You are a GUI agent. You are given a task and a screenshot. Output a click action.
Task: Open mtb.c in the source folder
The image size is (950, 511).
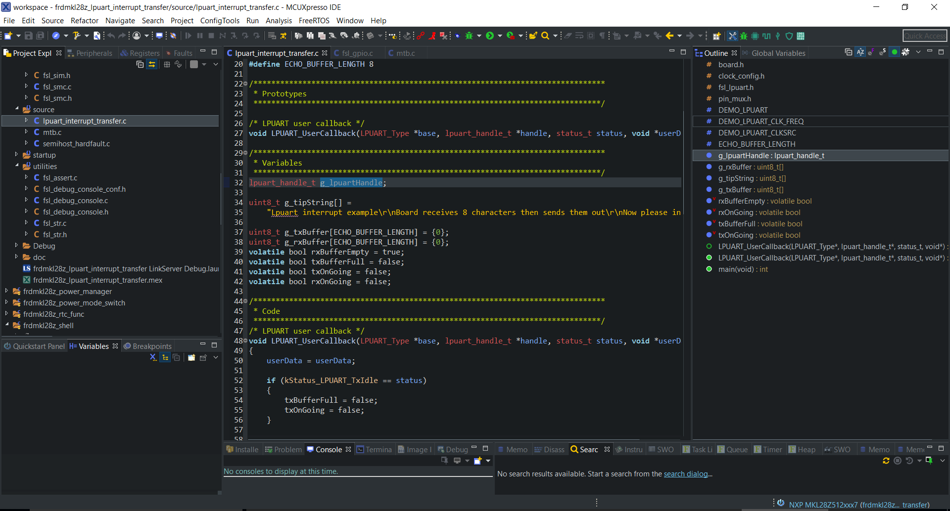pyautogui.click(x=52, y=132)
